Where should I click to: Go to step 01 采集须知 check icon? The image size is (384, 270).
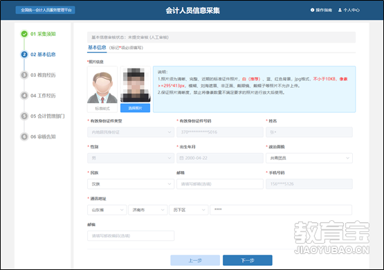point(24,34)
